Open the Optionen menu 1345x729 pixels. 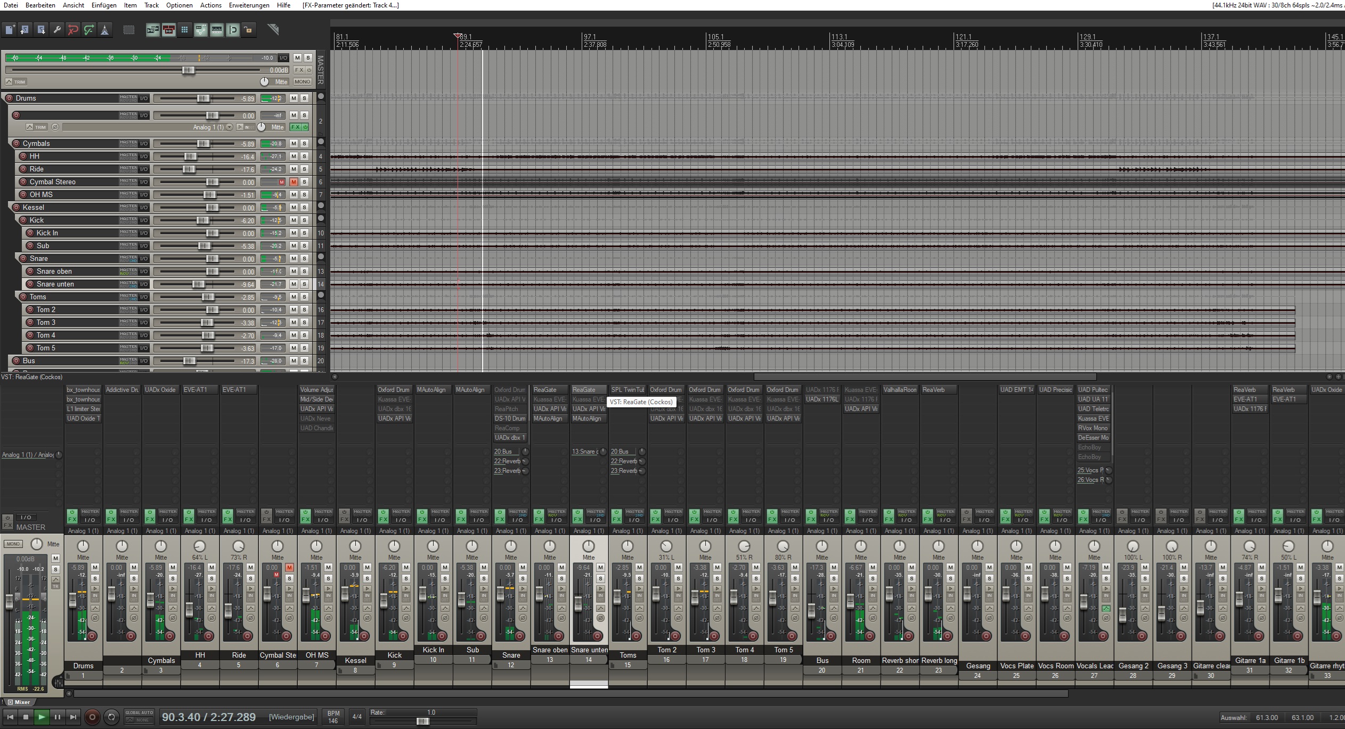(x=179, y=5)
